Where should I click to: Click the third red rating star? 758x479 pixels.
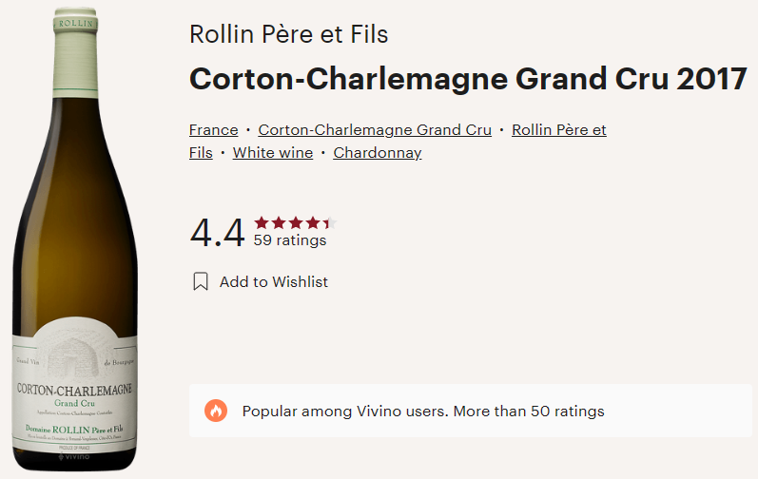pyautogui.click(x=296, y=223)
